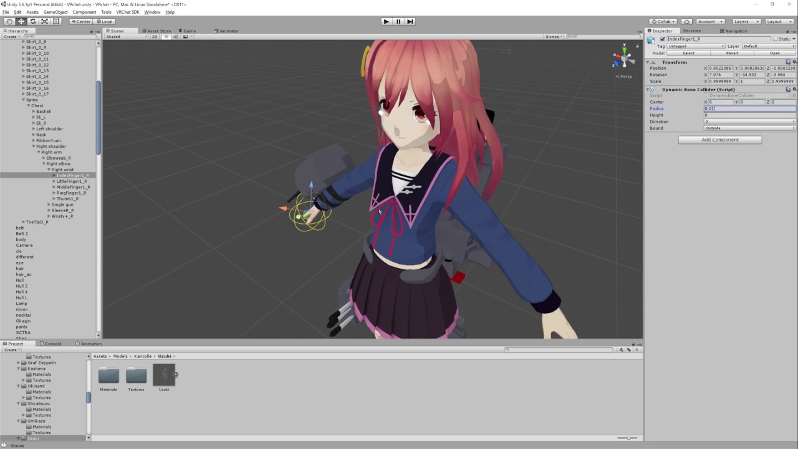The image size is (798, 449).
Task: Toggle IndexFinger1_R active checkbox
Action: (662, 39)
